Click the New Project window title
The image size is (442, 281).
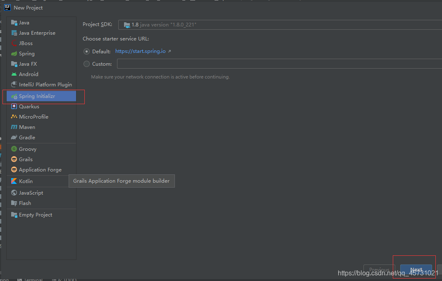point(28,8)
